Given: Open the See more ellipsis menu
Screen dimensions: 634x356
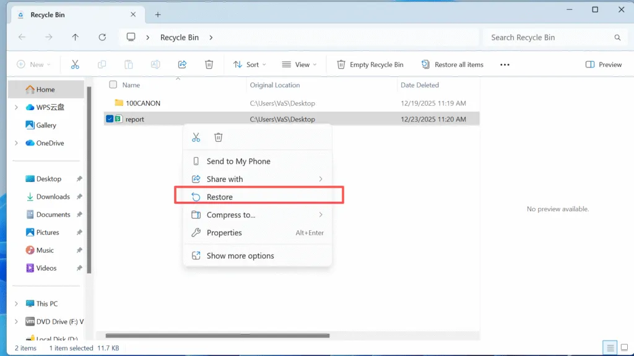Looking at the screenshot, I should coord(505,64).
